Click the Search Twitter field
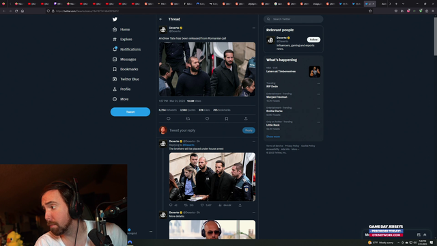 (x=294, y=19)
